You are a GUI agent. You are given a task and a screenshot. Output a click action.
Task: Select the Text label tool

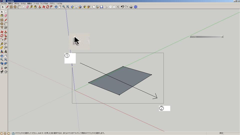point(6,48)
